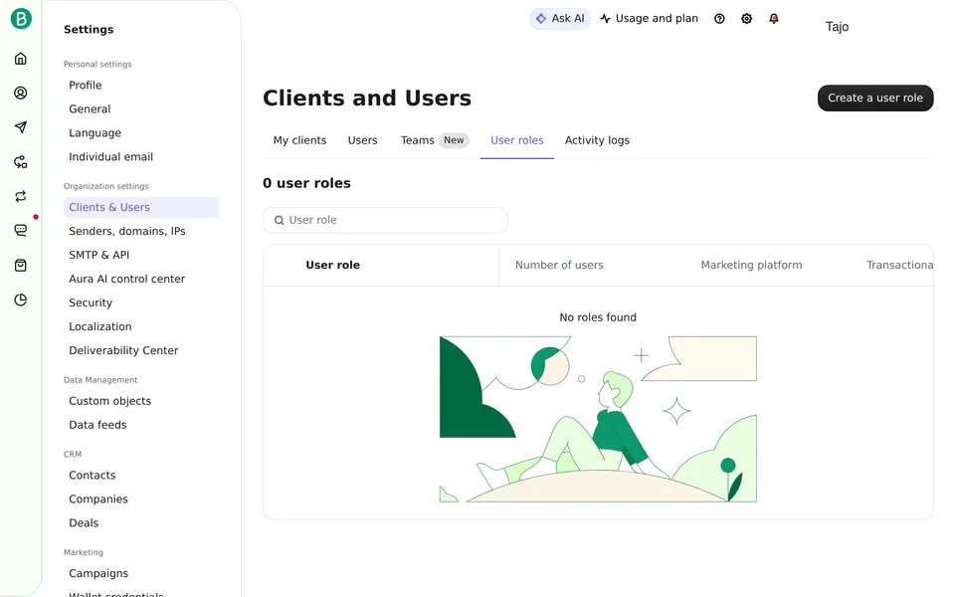Click the 0 user roles heading
Viewport: 955px width, 597px height.
click(x=306, y=183)
